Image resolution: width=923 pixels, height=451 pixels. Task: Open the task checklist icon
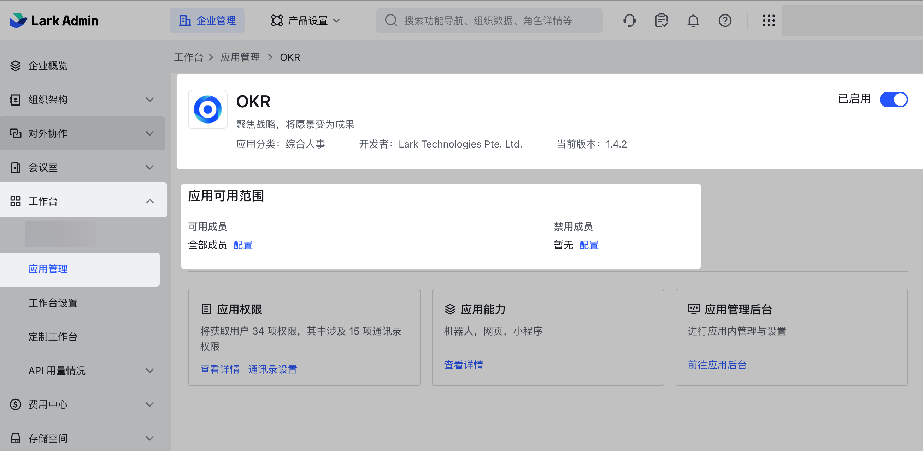point(661,20)
